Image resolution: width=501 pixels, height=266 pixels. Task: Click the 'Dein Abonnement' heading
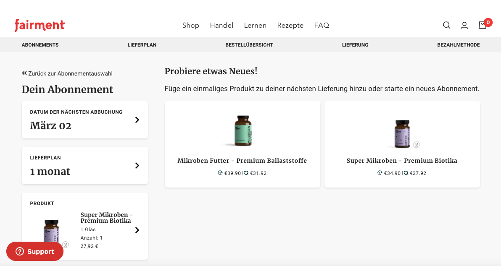(67, 89)
